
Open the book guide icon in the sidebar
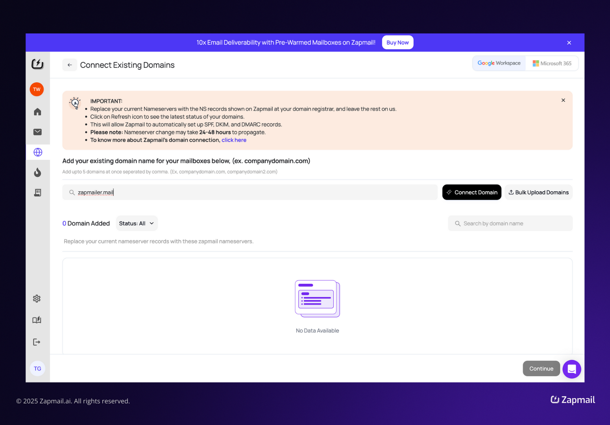[37, 320]
